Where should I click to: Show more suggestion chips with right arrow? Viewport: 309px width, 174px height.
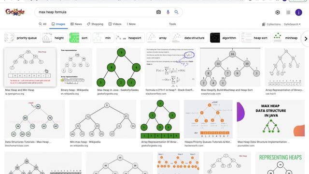306,39
